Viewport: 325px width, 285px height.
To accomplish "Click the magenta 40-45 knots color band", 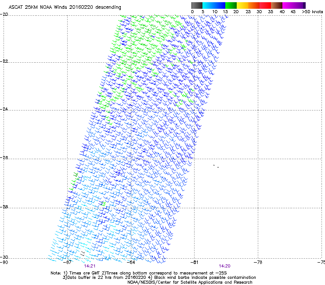I will (288, 5).
